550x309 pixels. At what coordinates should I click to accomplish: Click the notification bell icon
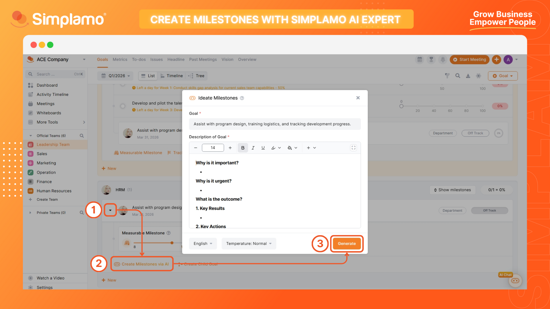coord(443,60)
